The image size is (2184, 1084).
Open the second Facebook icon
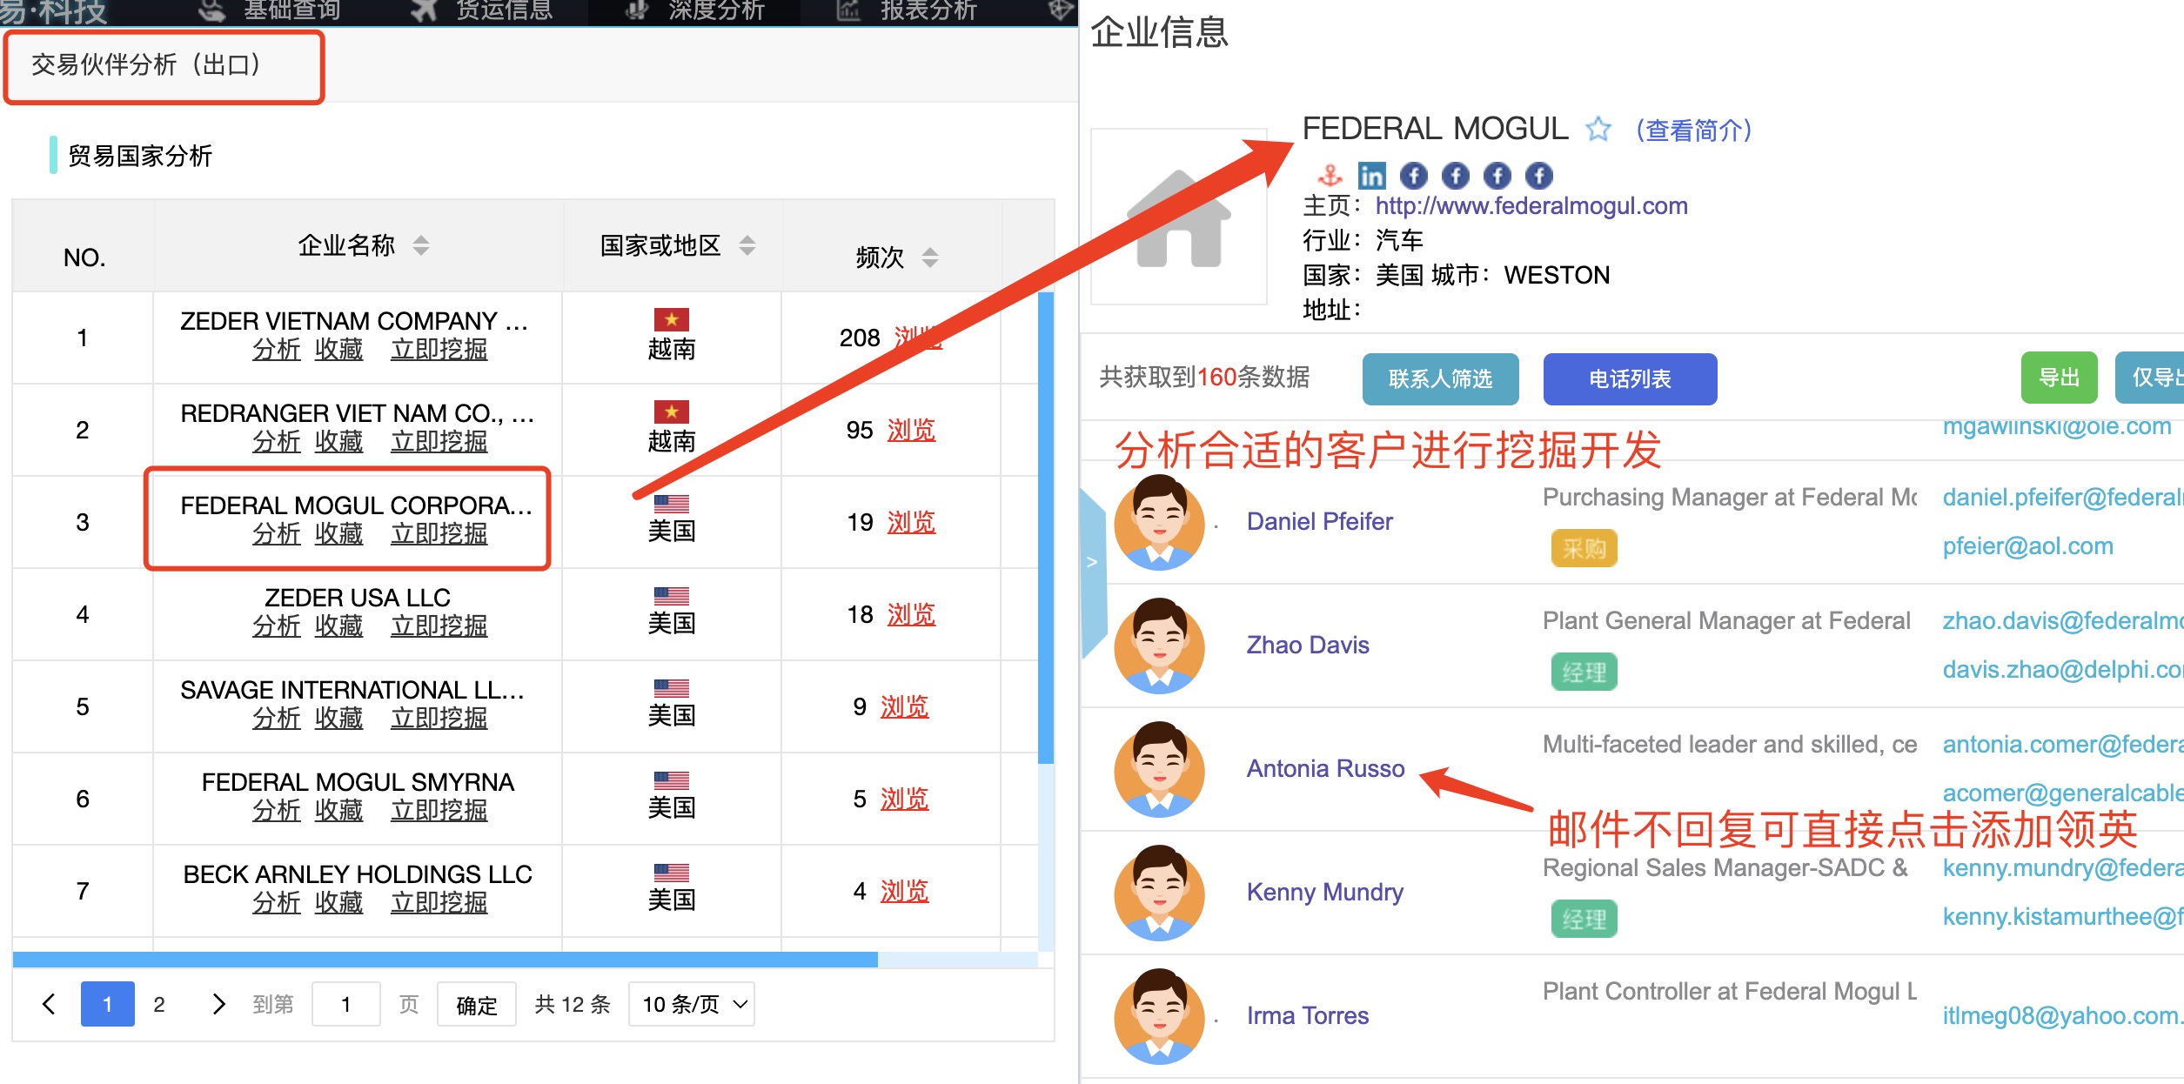(1455, 176)
